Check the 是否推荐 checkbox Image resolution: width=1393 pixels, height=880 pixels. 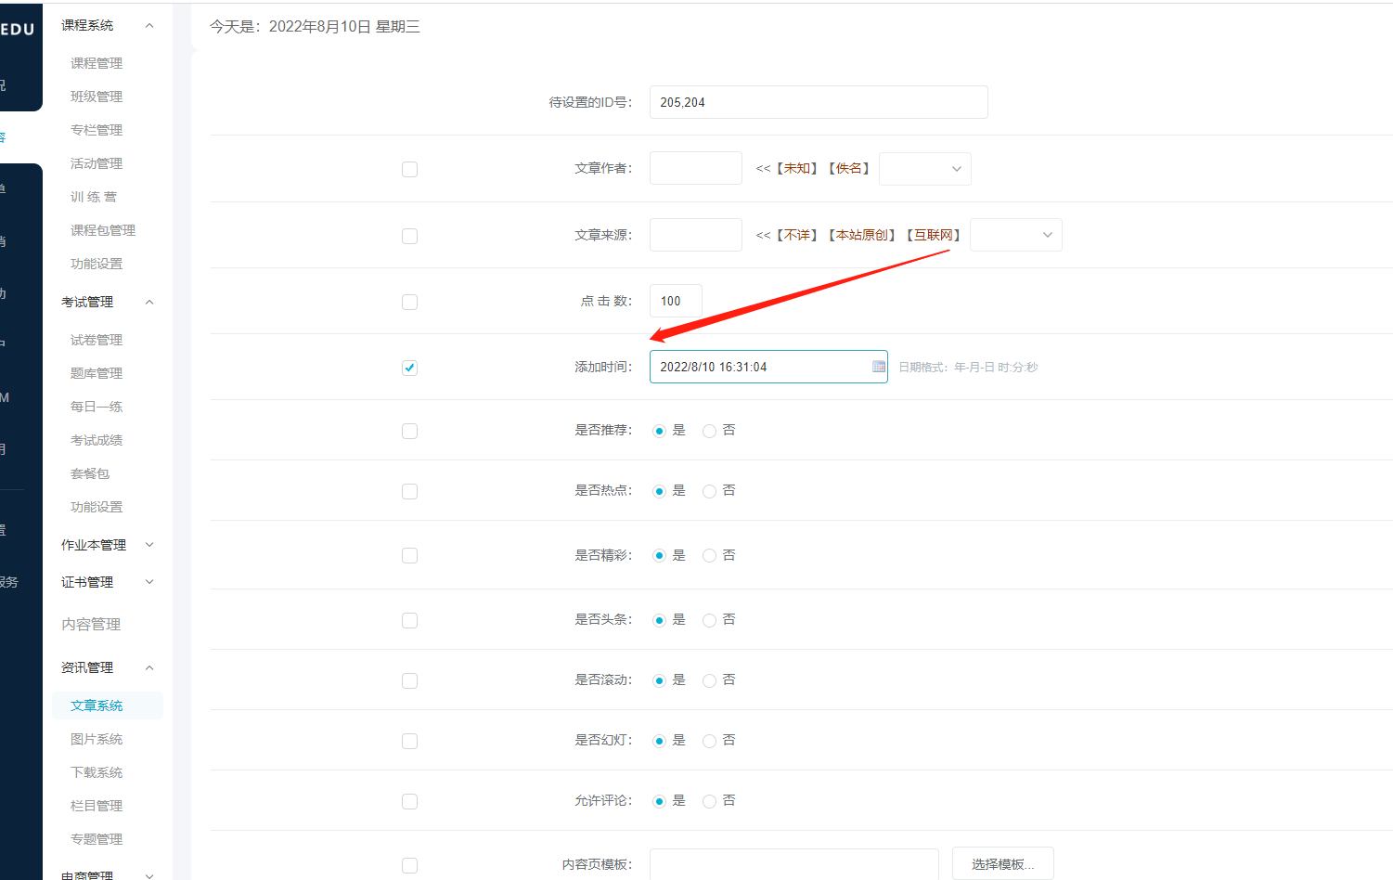tap(409, 431)
